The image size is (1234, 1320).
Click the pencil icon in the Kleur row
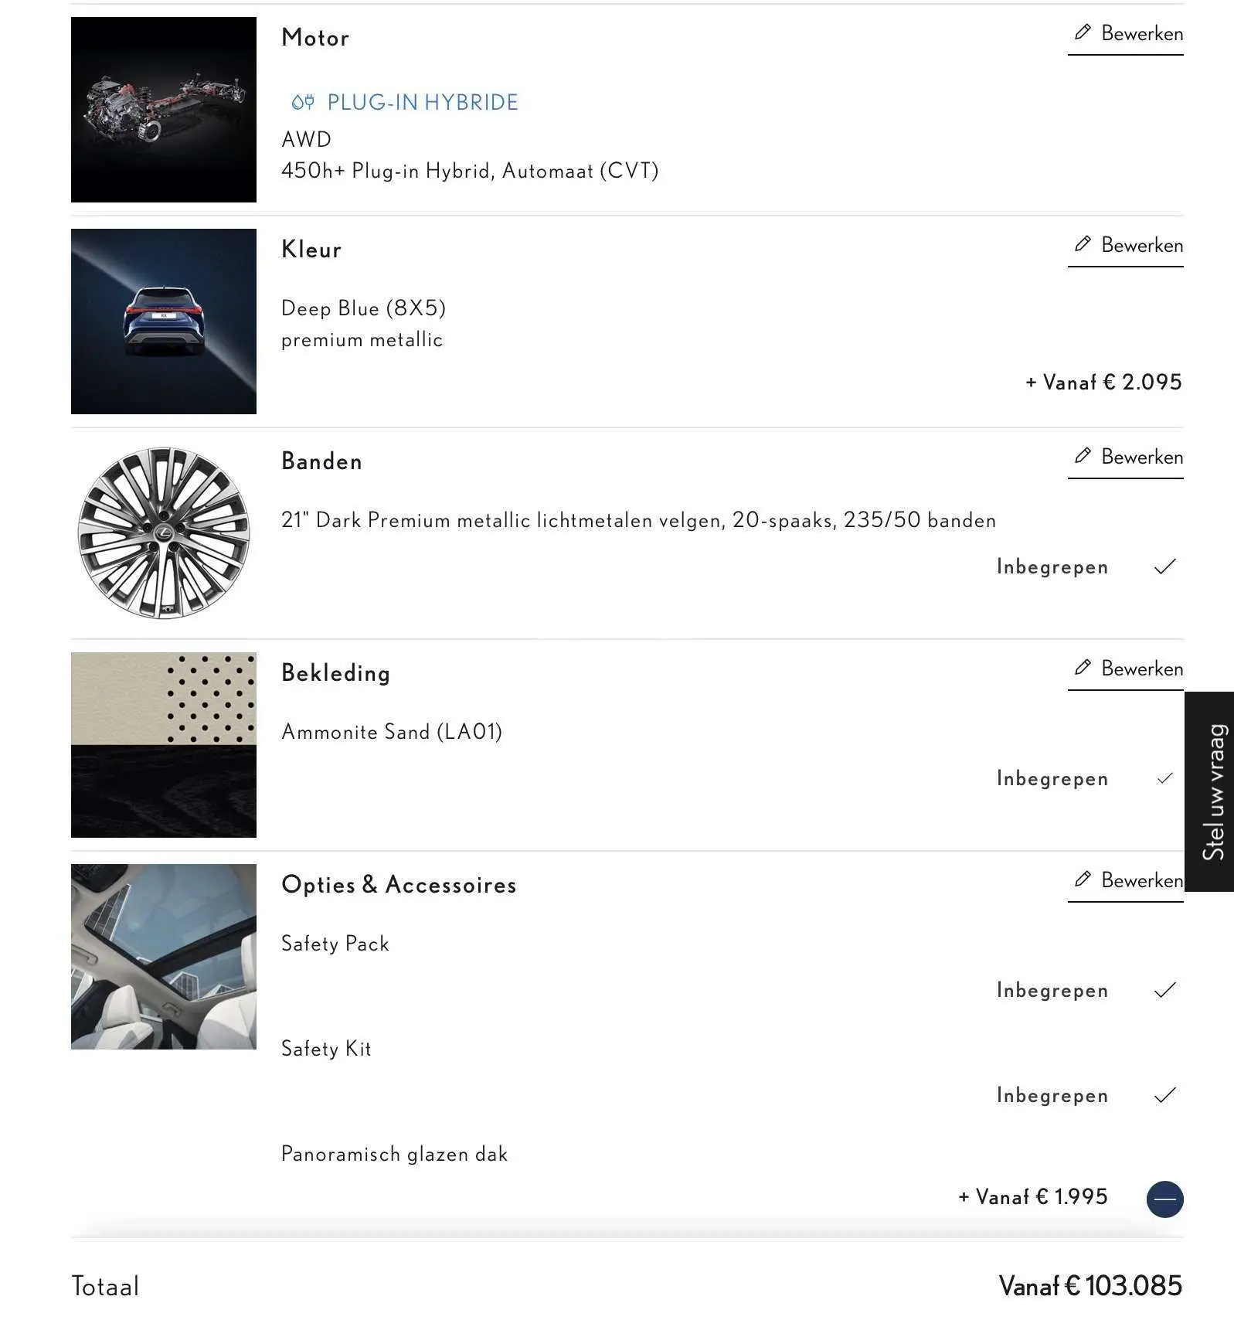(x=1083, y=244)
